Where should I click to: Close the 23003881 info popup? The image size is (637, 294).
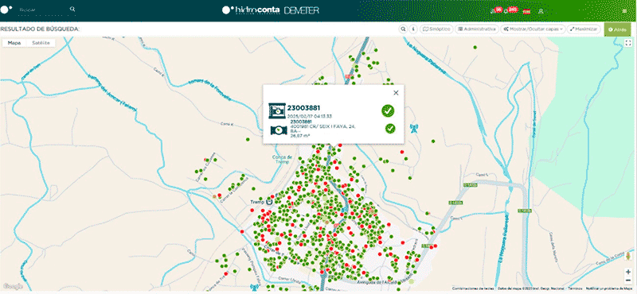396,93
